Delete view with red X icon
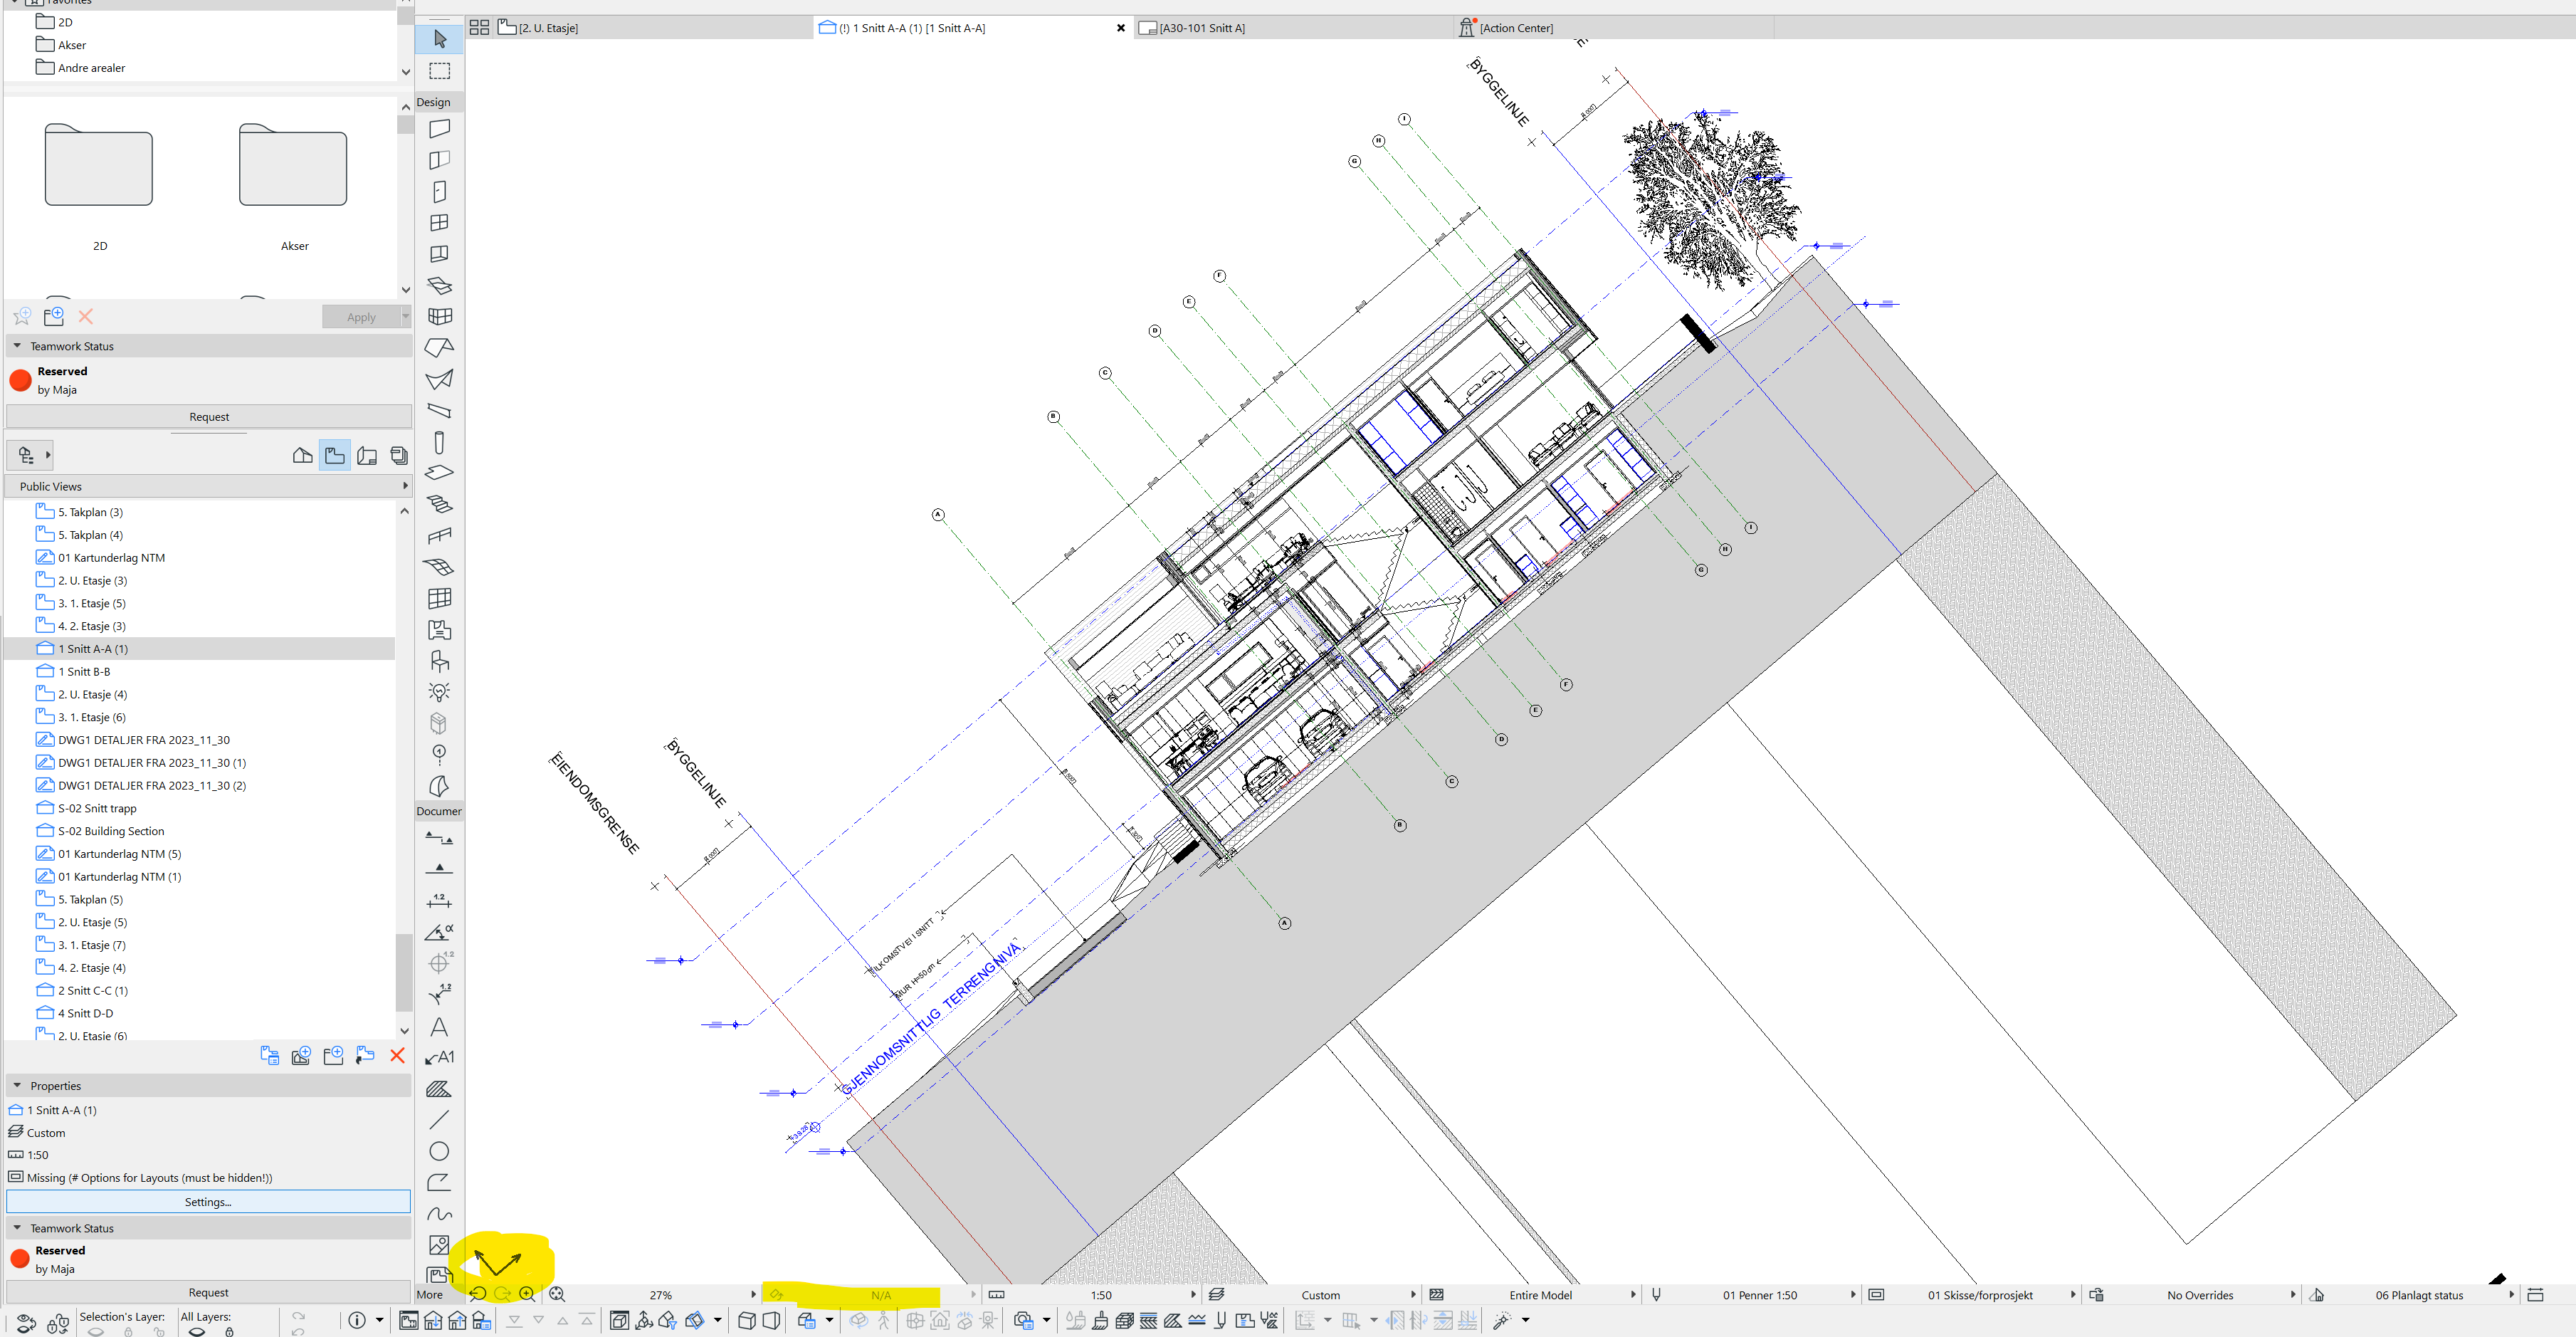The width and height of the screenshot is (2576, 1337). (397, 1055)
